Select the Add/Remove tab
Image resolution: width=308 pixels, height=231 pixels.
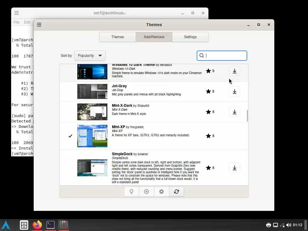point(154,37)
